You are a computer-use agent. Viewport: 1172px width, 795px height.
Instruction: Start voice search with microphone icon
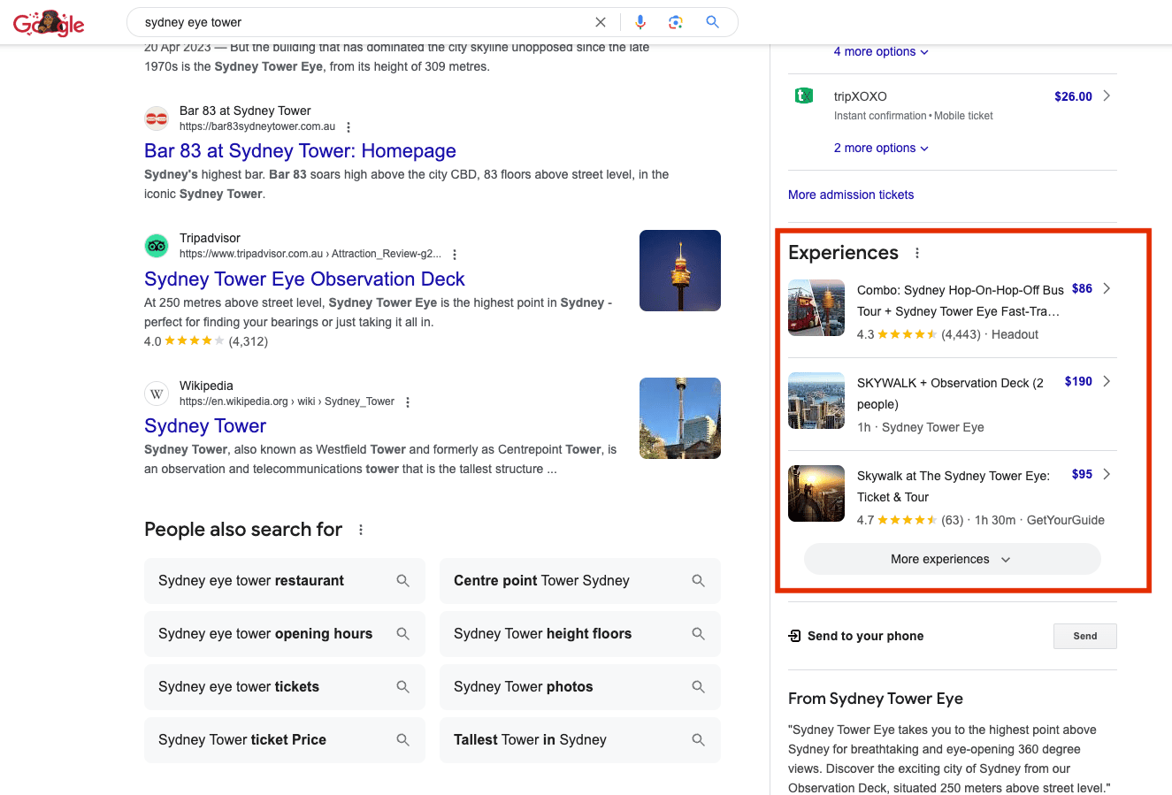pos(640,22)
